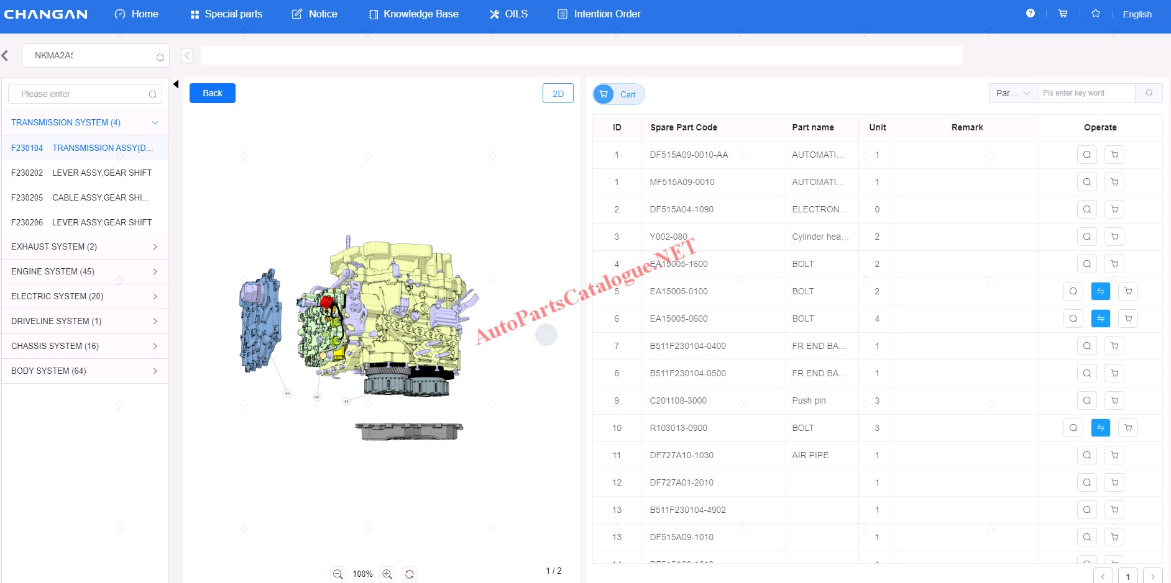Expand the ENGINE SYSTEM (45) category
The image size is (1171, 583).
[155, 271]
